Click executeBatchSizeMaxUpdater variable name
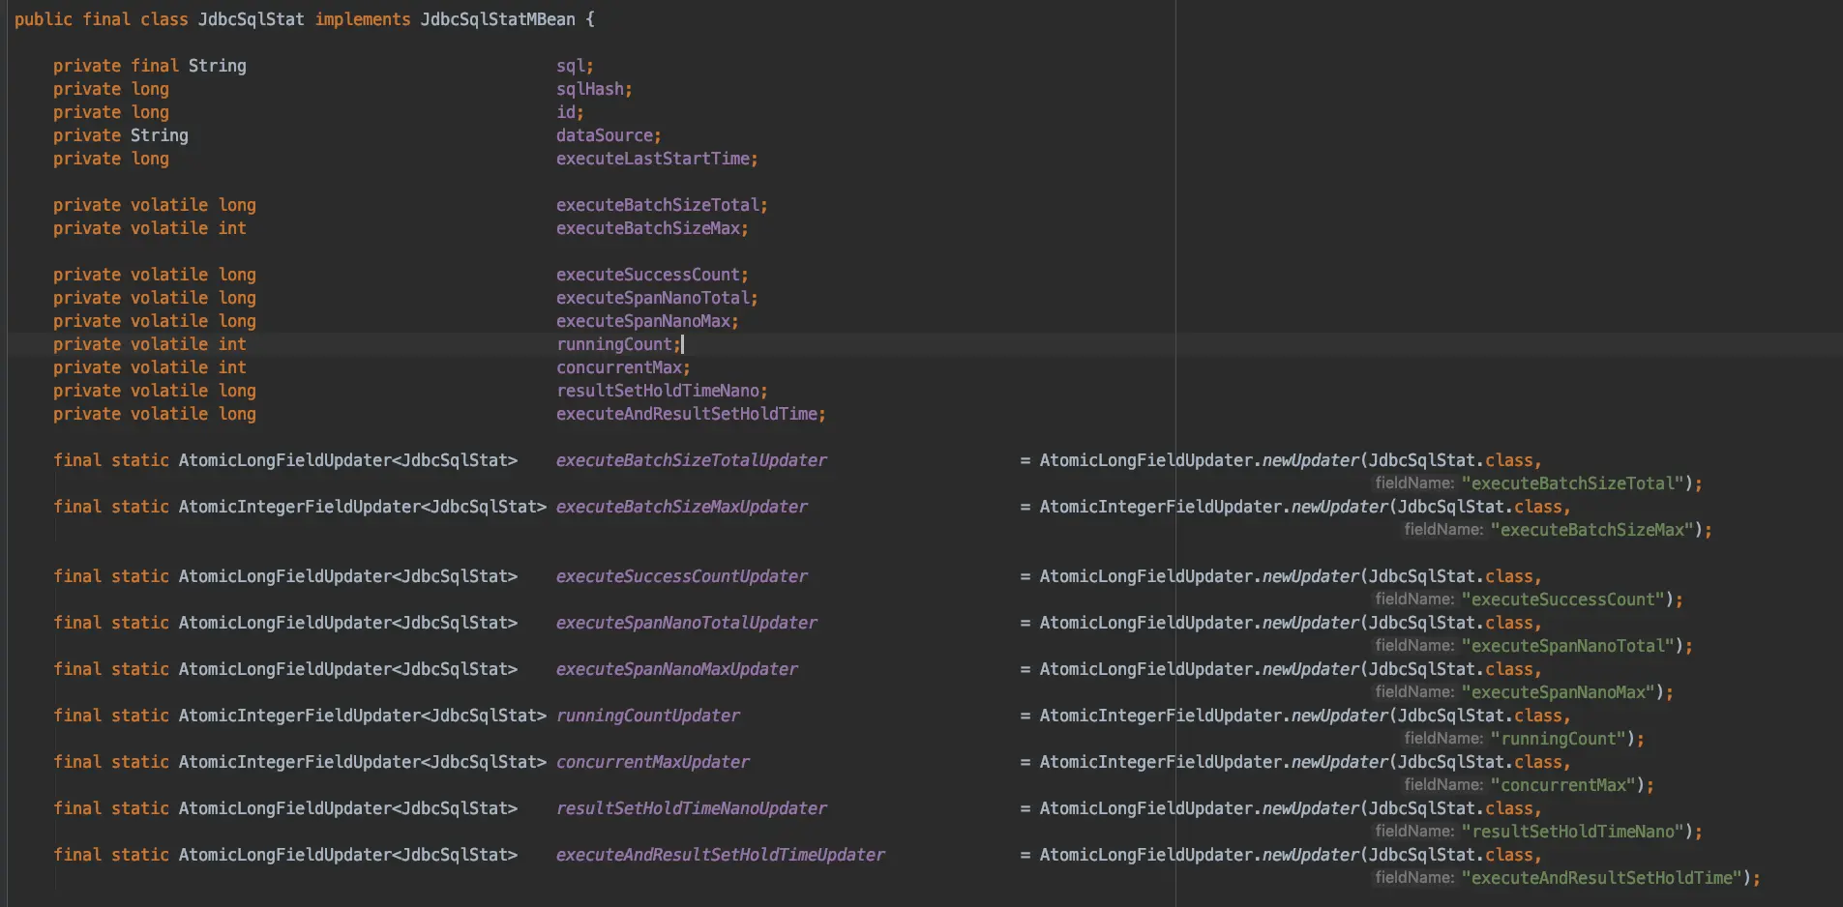Image resolution: width=1843 pixels, height=907 pixels. (x=682, y=507)
